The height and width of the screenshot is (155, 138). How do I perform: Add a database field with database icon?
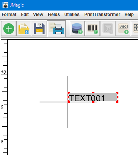click(77, 29)
